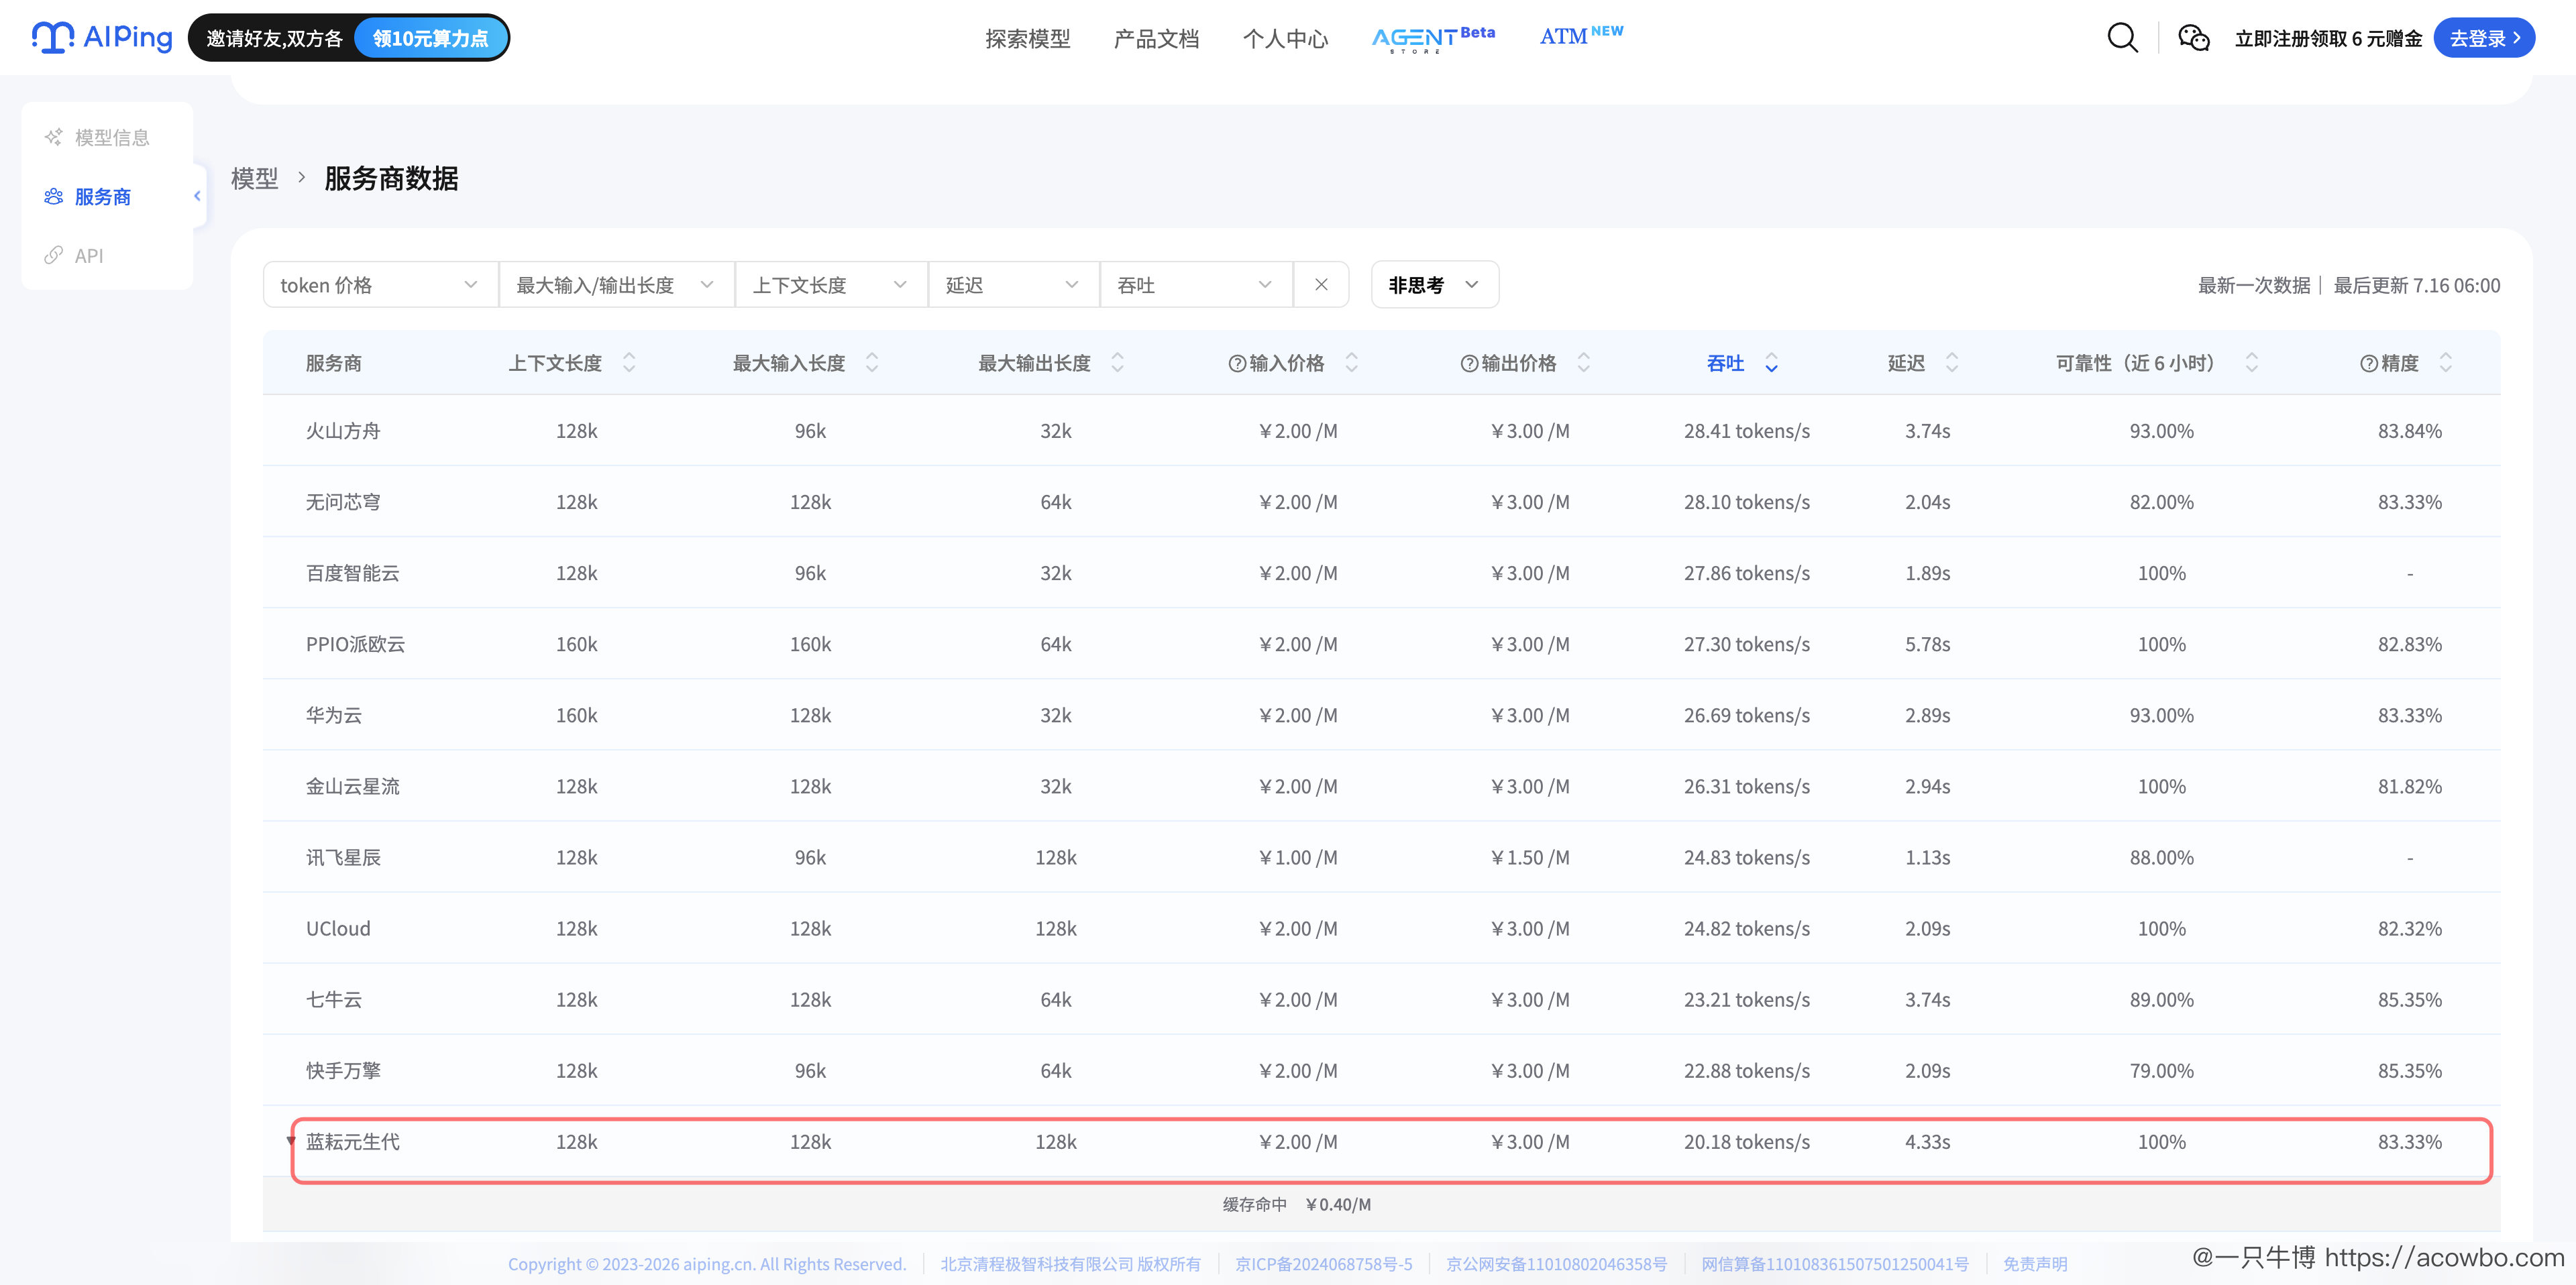Toggle 吞吐 throughput sort arrows

1772,362
